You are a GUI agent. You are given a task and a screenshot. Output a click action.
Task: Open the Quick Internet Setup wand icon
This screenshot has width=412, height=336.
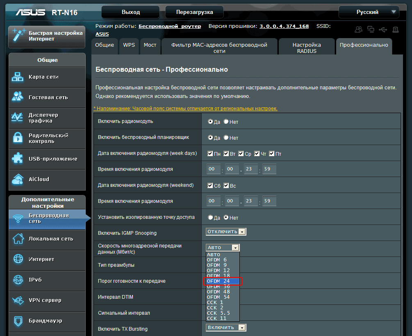18,36
